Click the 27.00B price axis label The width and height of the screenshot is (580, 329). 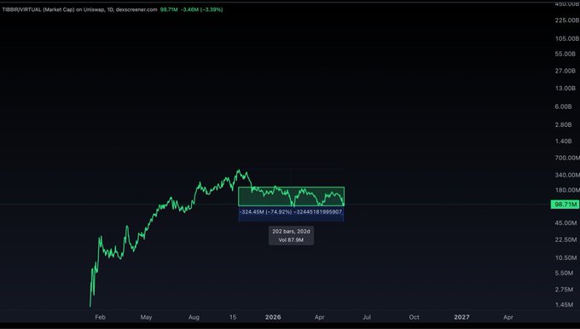pyautogui.click(x=565, y=71)
